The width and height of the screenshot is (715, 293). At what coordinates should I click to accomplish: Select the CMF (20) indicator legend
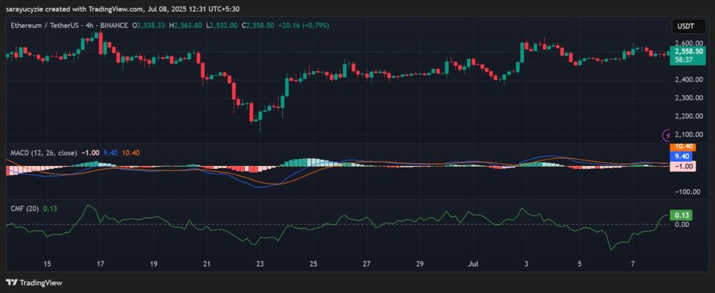[x=22, y=207]
